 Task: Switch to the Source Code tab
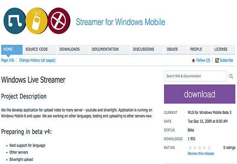click(40, 50)
